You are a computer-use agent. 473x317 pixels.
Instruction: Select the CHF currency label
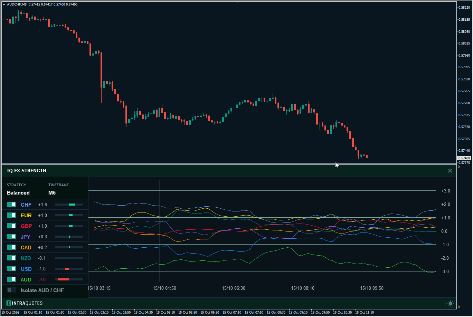pyautogui.click(x=26, y=205)
